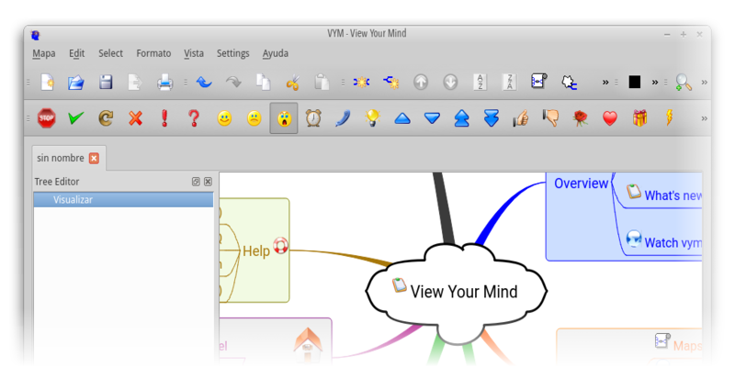Select Visualizar row in Tree Editor
735x367 pixels.
124,200
